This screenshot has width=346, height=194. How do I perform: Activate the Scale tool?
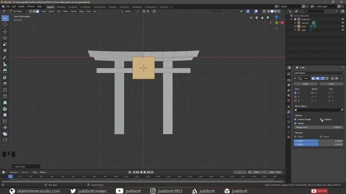tap(5, 44)
